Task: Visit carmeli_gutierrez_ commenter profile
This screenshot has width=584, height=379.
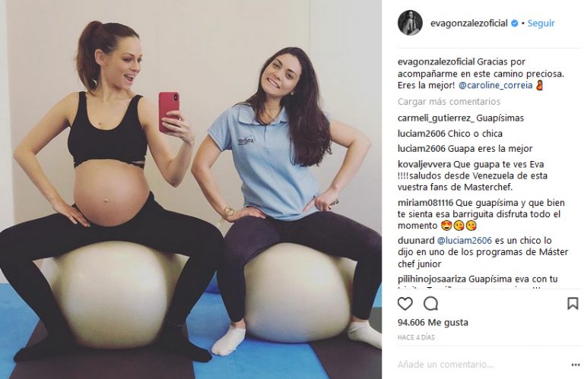Action: tap(436, 118)
